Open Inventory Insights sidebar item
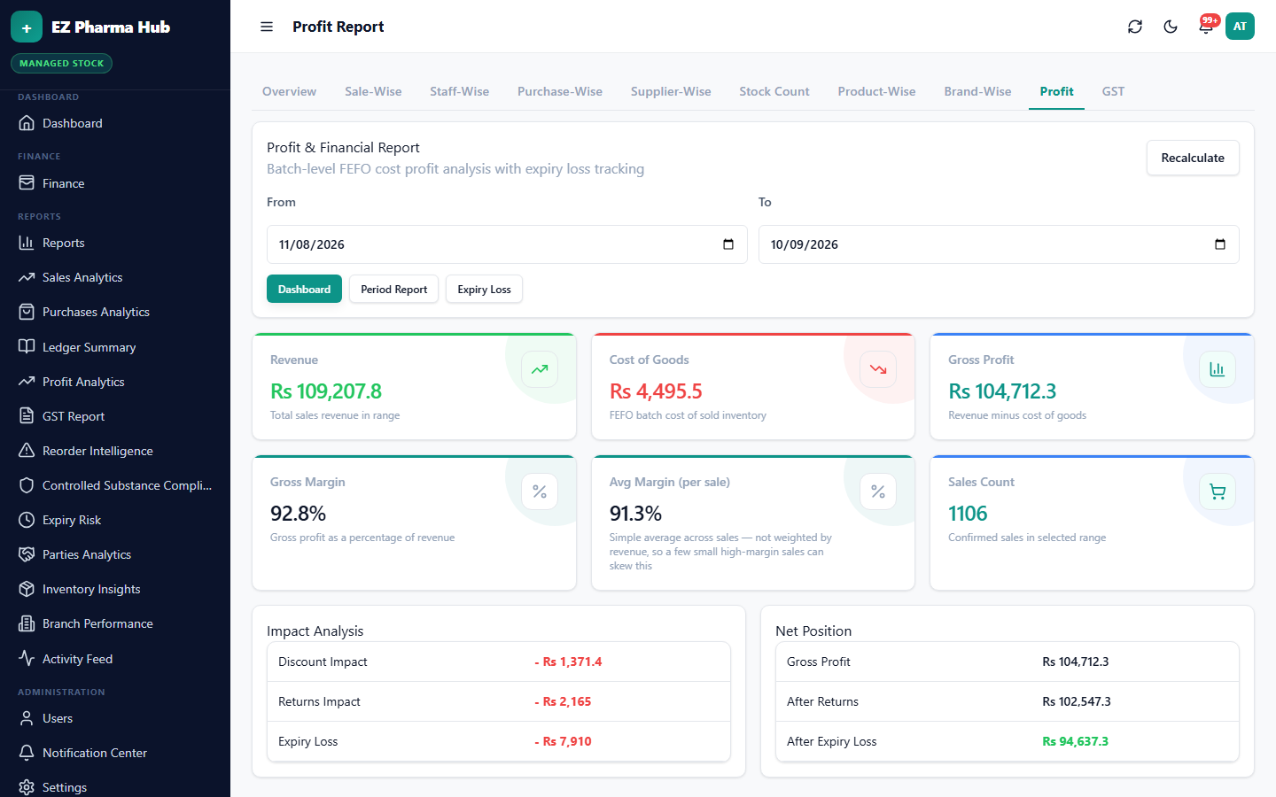The height and width of the screenshot is (797, 1276). point(115,589)
